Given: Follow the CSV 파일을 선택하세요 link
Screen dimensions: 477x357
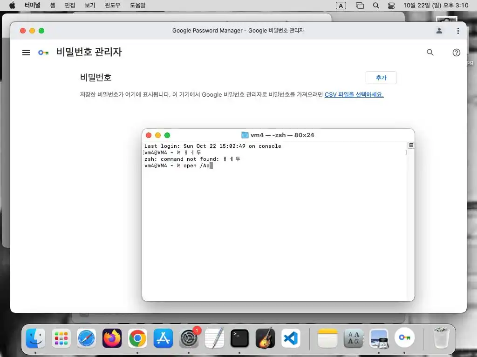Looking at the screenshot, I should 354,94.
